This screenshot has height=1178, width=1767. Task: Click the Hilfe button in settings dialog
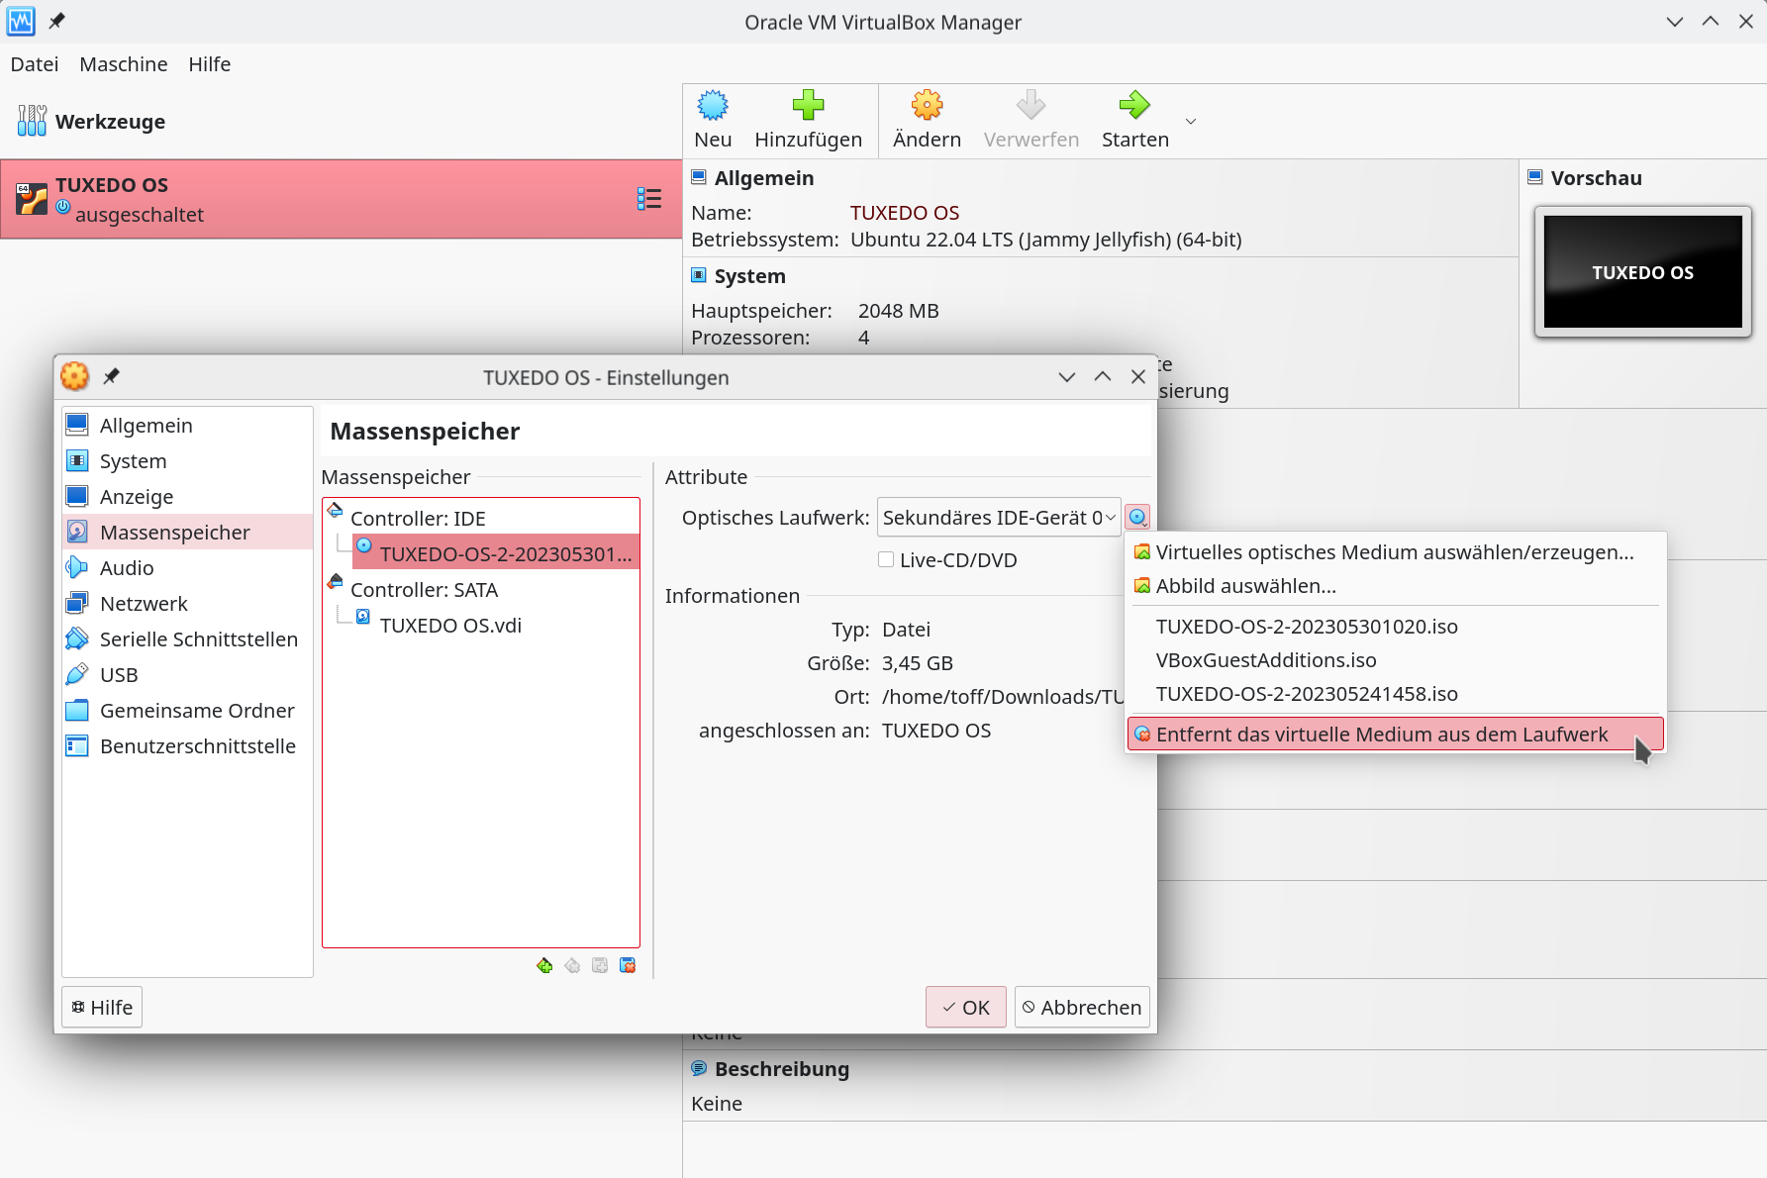tap(102, 1008)
